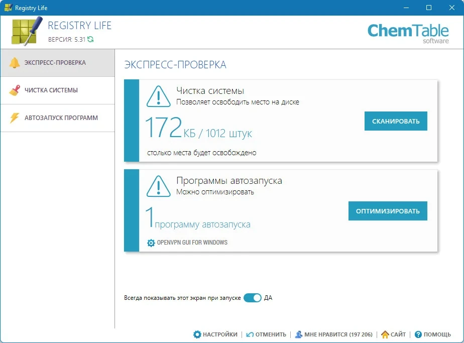464x343 pixels.
Task: Close the Registry Life window
Action: pos(452,8)
